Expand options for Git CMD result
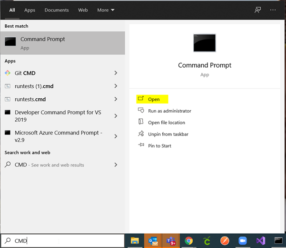 tap(116, 73)
